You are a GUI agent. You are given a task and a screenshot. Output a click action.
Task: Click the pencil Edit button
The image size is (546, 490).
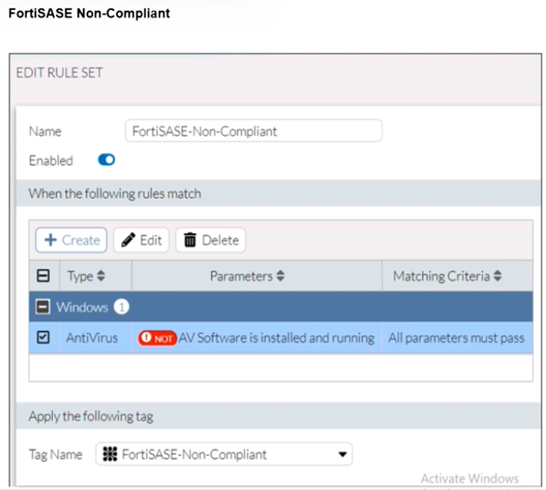[x=141, y=240]
